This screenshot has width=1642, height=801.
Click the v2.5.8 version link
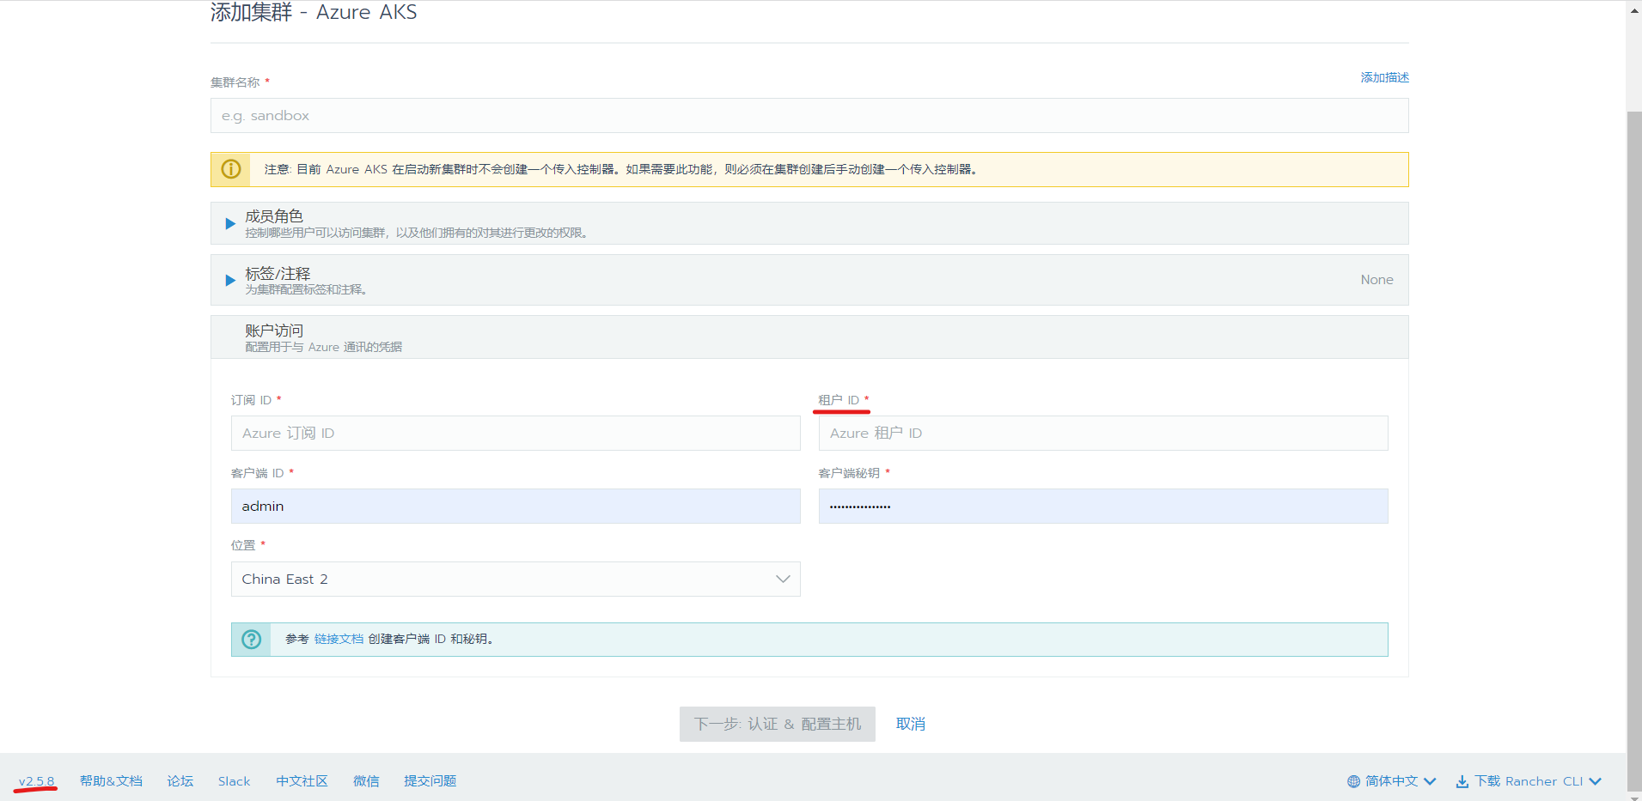pos(36,781)
